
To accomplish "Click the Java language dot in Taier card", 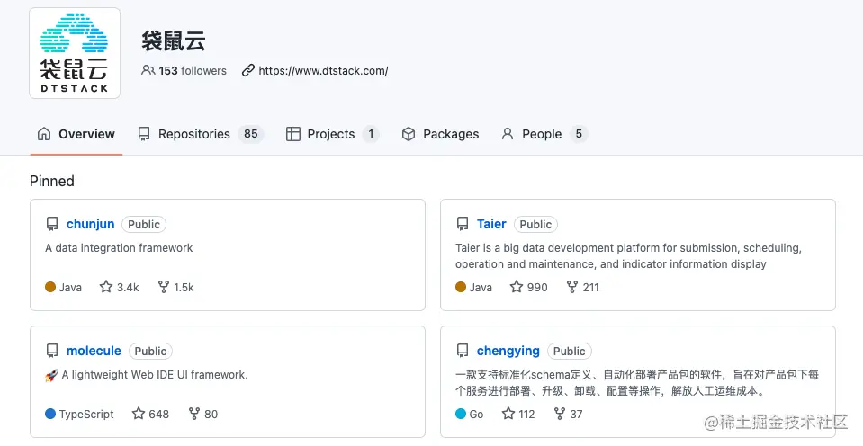I will coord(461,287).
